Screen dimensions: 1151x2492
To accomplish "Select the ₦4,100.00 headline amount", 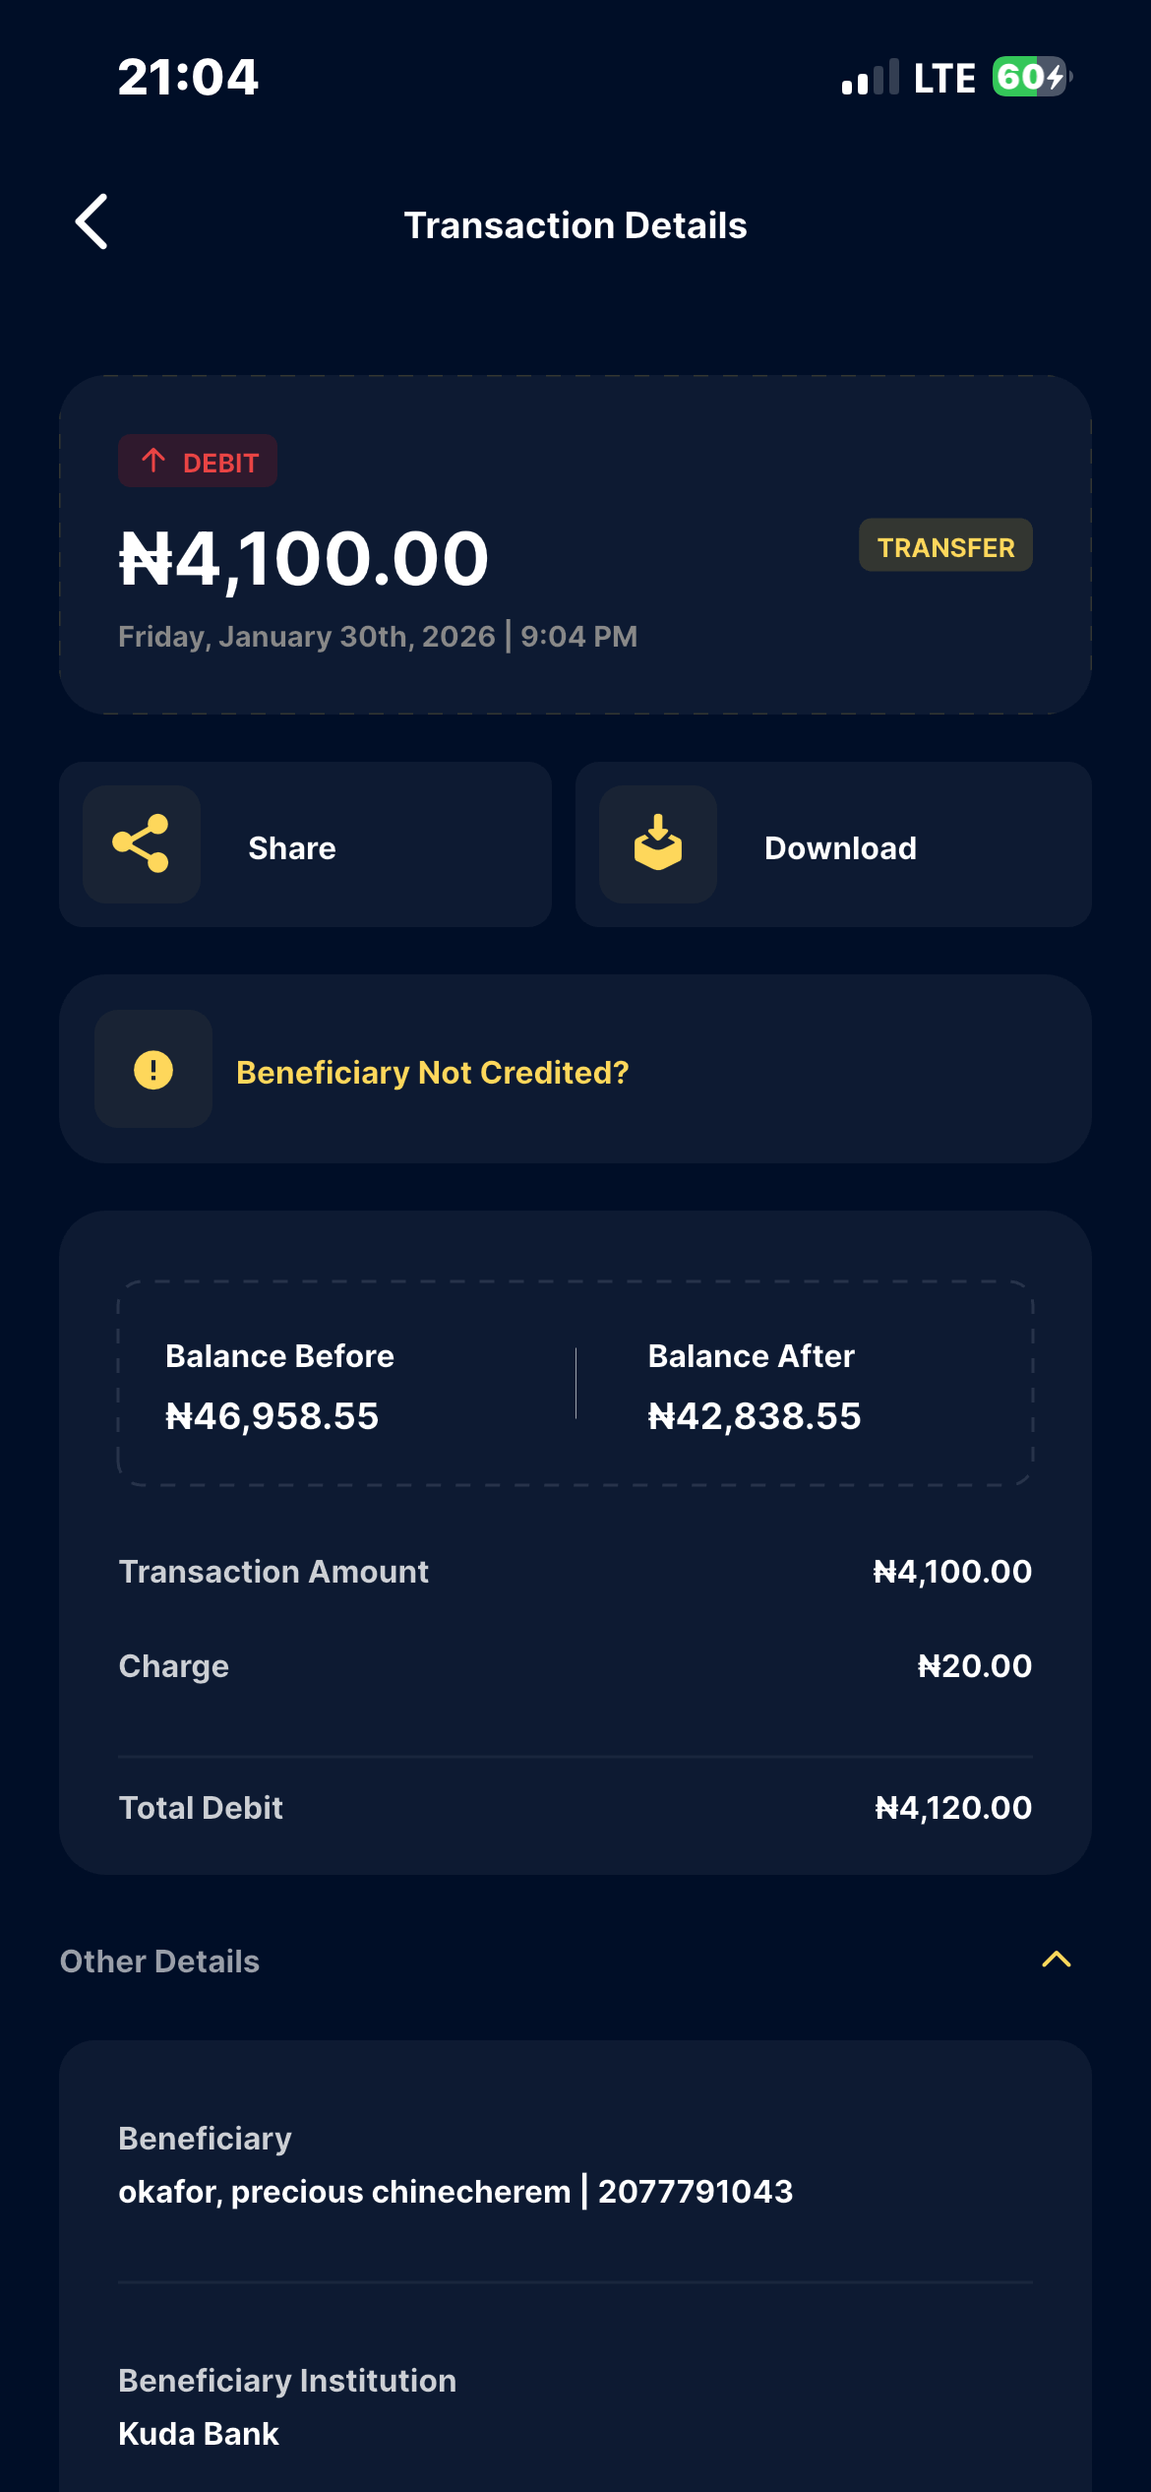I will (304, 559).
